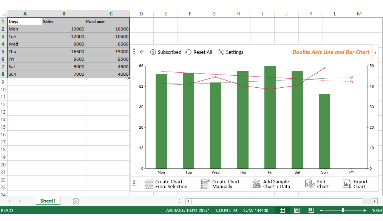Image resolution: width=383 pixels, height=221 pixels.
Task: Click the top three-dot menu handle
Action: coord(134,51)
